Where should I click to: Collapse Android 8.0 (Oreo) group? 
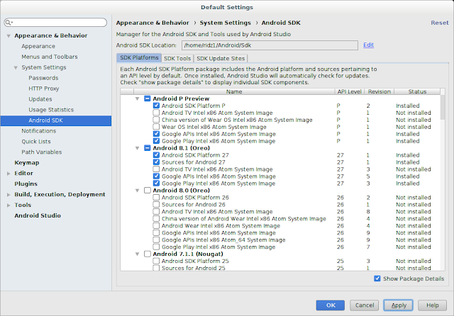pyautogui.click(x=138, y=191)
